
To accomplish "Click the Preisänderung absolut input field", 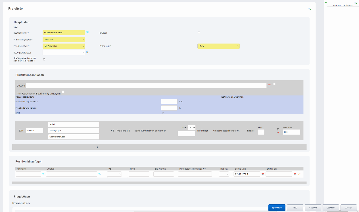I will [169, 101].
